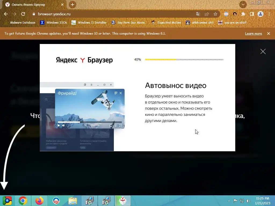Expand tab search dropdown arrow

pyautogui.click(x=243, y=5)
